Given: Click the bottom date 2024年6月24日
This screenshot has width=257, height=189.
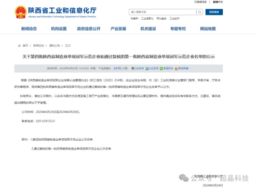Looking at the screenshot, I should pos(213,185).
